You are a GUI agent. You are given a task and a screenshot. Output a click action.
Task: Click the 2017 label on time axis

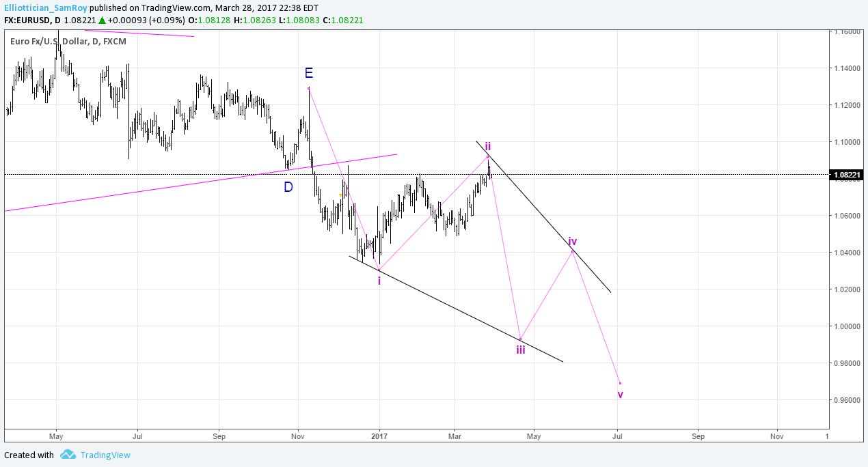coord(379,435)
